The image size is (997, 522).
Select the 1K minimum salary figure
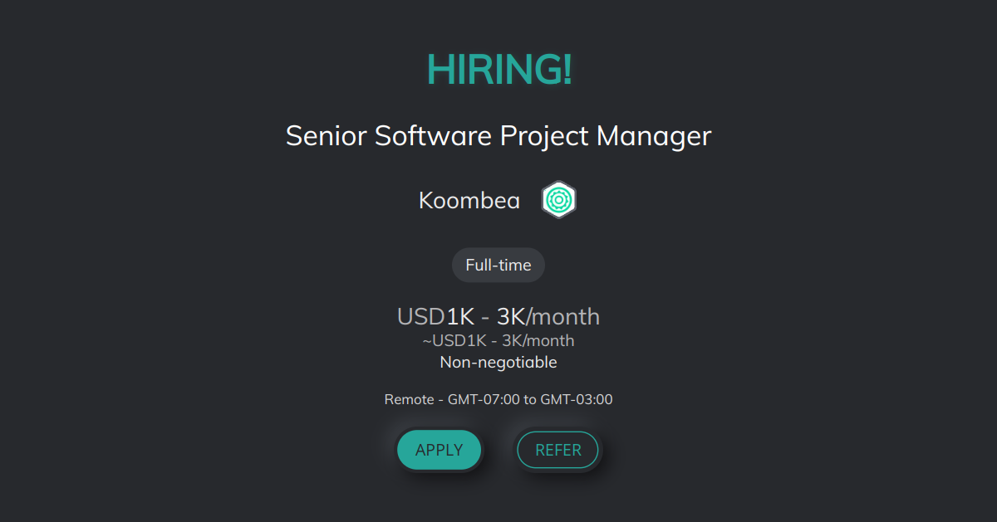pyautogui.click(x=460, y=316)
